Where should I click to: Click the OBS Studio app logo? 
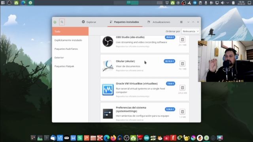(x=108, y=41)
